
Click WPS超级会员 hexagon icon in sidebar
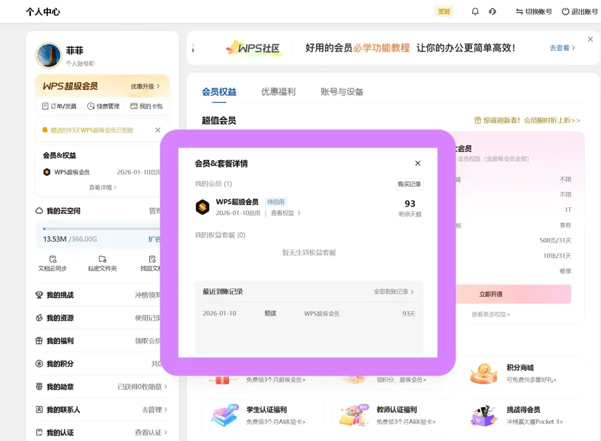click(x=47, y=172)
